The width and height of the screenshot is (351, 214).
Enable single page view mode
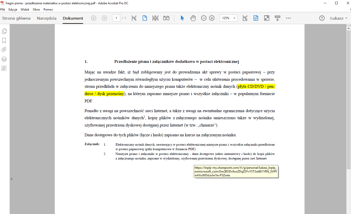point(145,18)
